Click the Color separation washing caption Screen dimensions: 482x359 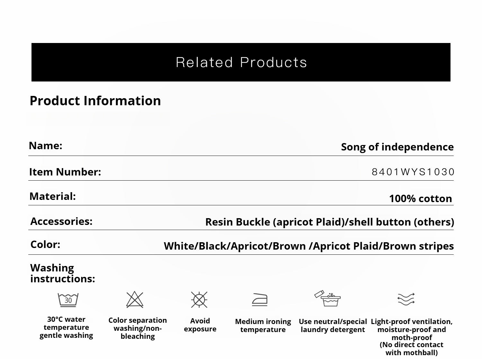pos(138,328)
